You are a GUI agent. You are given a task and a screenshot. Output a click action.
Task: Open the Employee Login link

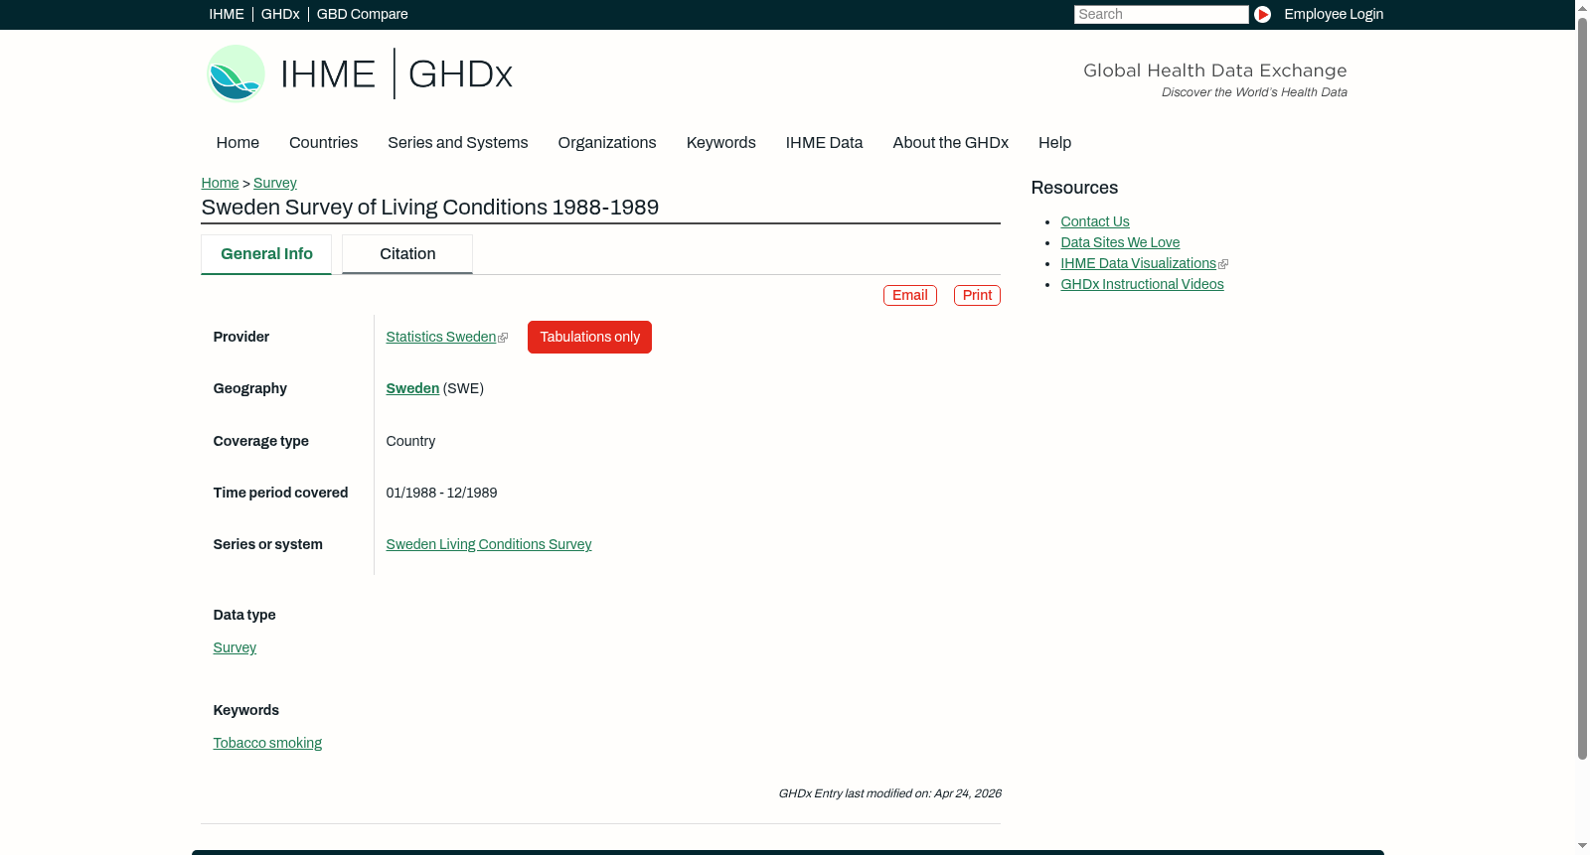[1334, 14]
